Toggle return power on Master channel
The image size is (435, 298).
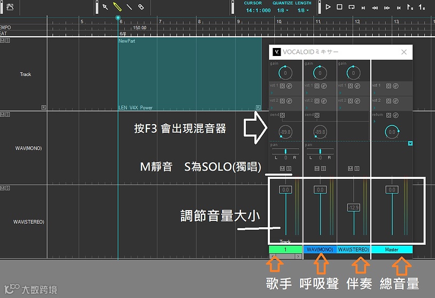point(389,115)
